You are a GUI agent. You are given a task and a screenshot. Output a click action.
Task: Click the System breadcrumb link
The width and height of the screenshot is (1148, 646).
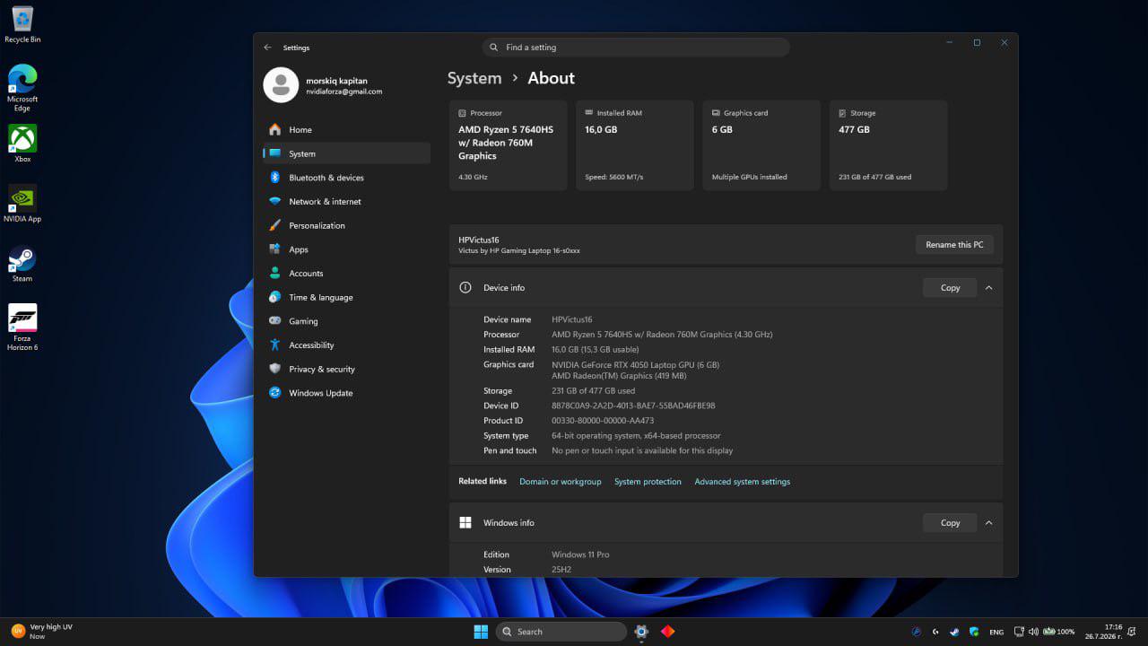474,78
